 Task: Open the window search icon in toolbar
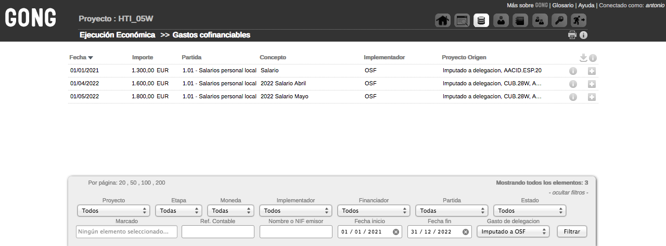pos(462,21)
